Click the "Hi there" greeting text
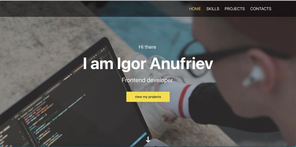The image size is (296, 147). pos(148,47)
